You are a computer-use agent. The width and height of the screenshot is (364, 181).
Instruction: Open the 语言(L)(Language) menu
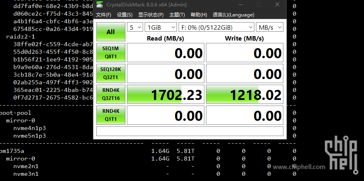point(233,15)
